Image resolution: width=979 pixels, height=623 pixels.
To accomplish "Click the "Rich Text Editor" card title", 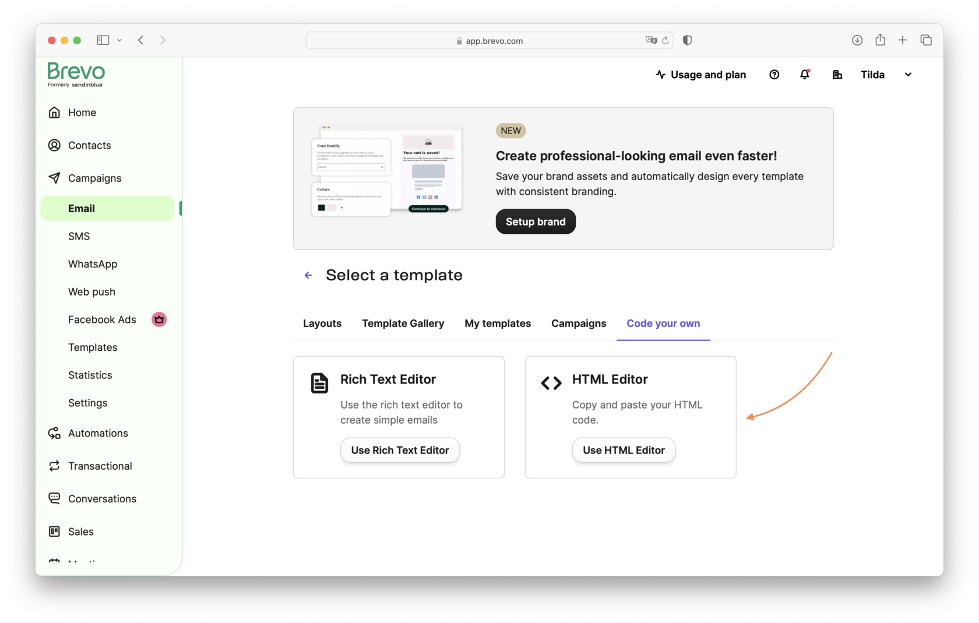I will coord(388,379).
